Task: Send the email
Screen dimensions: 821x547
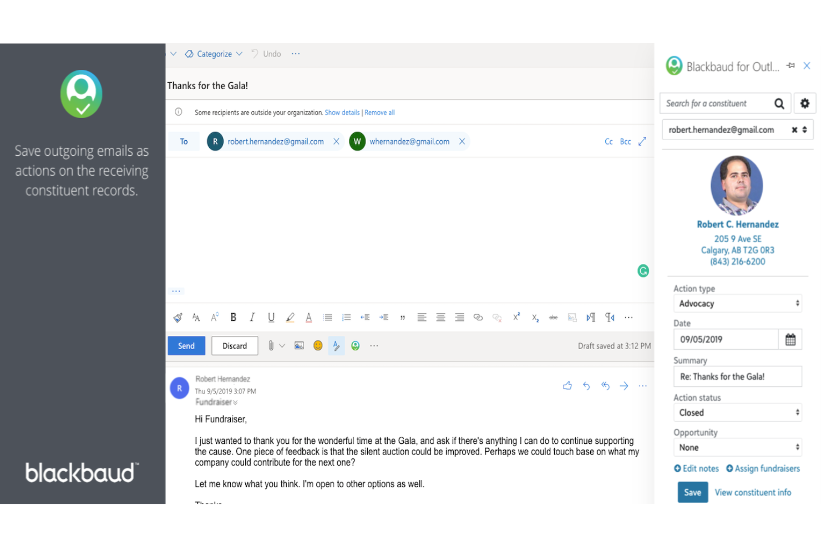Action: pos(186,346)
